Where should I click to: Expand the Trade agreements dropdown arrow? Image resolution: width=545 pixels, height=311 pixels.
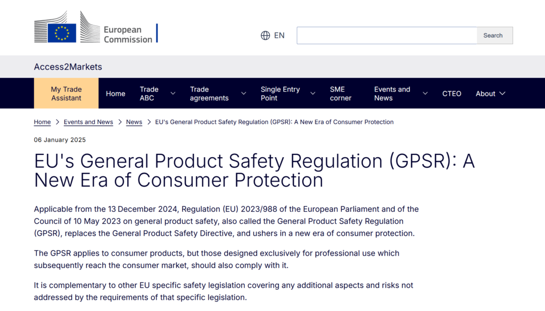coord(244,94)
